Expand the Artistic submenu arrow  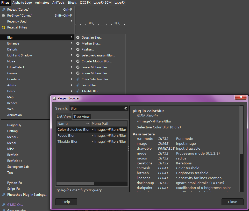71,85
